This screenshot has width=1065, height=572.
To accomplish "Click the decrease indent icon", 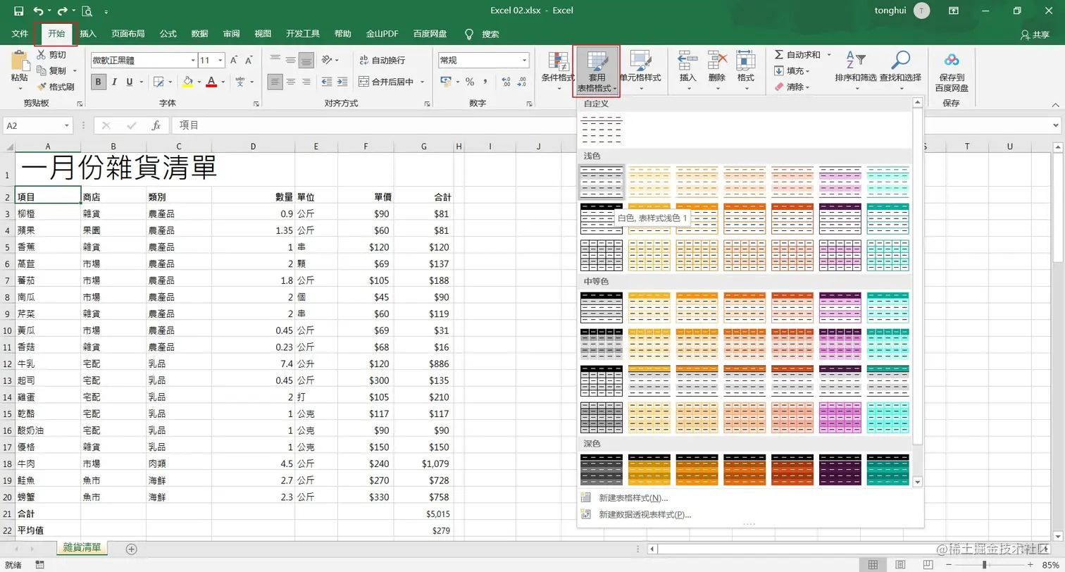I will point(328,82).
